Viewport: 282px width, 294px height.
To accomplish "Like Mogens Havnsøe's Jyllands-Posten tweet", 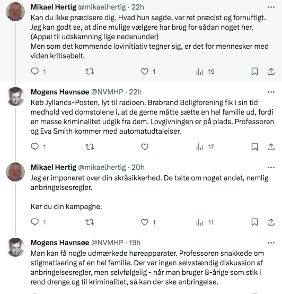I will click(x=145, y=146).
